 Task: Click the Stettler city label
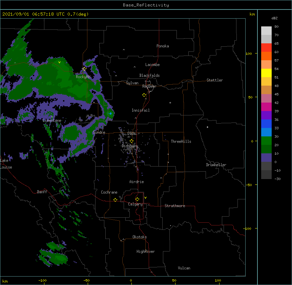pos(215,80)
